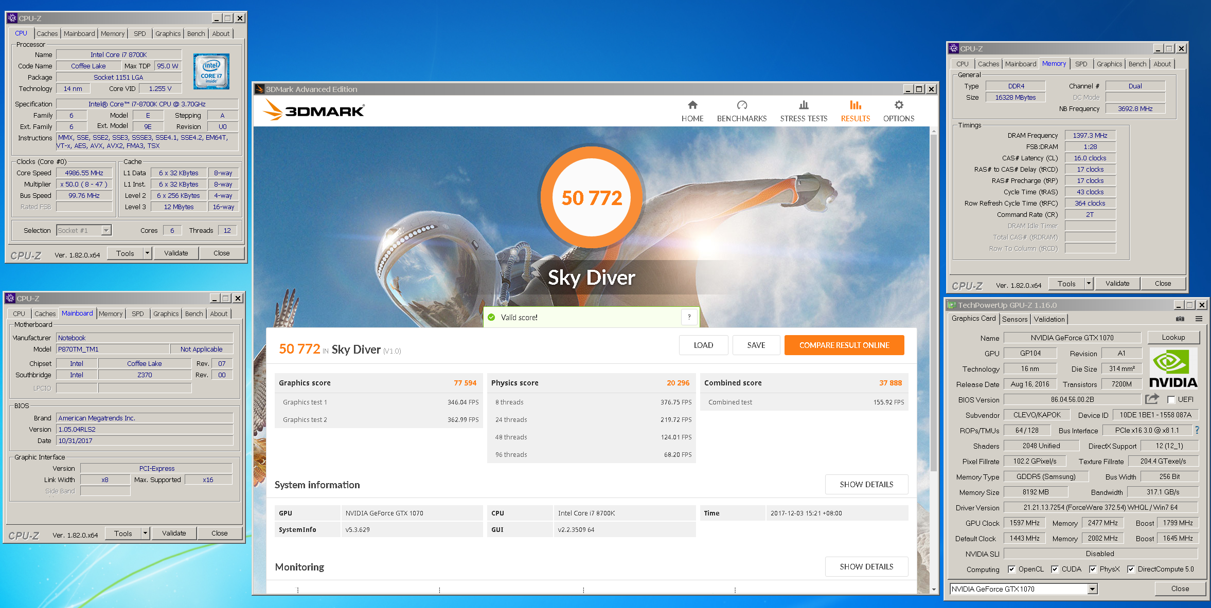Click the CPU-Z mainboard window title icon
This screenshot has height=608, width=1211.
[10, 298]
